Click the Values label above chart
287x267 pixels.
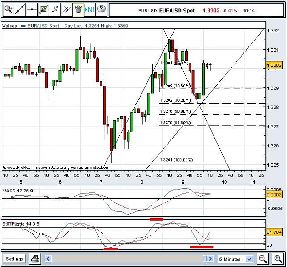(10, 26)
